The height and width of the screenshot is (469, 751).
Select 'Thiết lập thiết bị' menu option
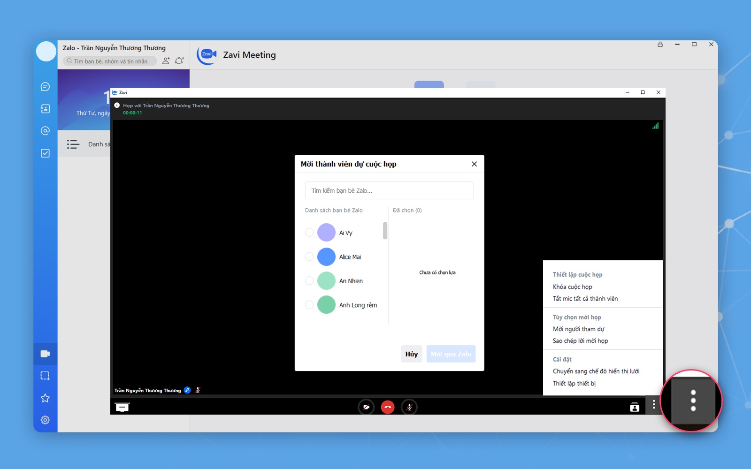click(574, 383)
